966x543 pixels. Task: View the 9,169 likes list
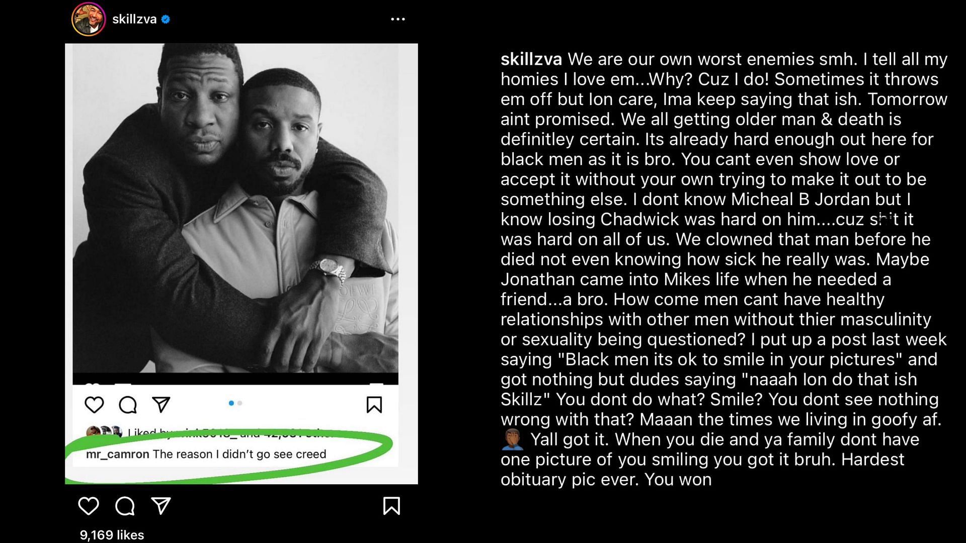(x=112, y=535)
